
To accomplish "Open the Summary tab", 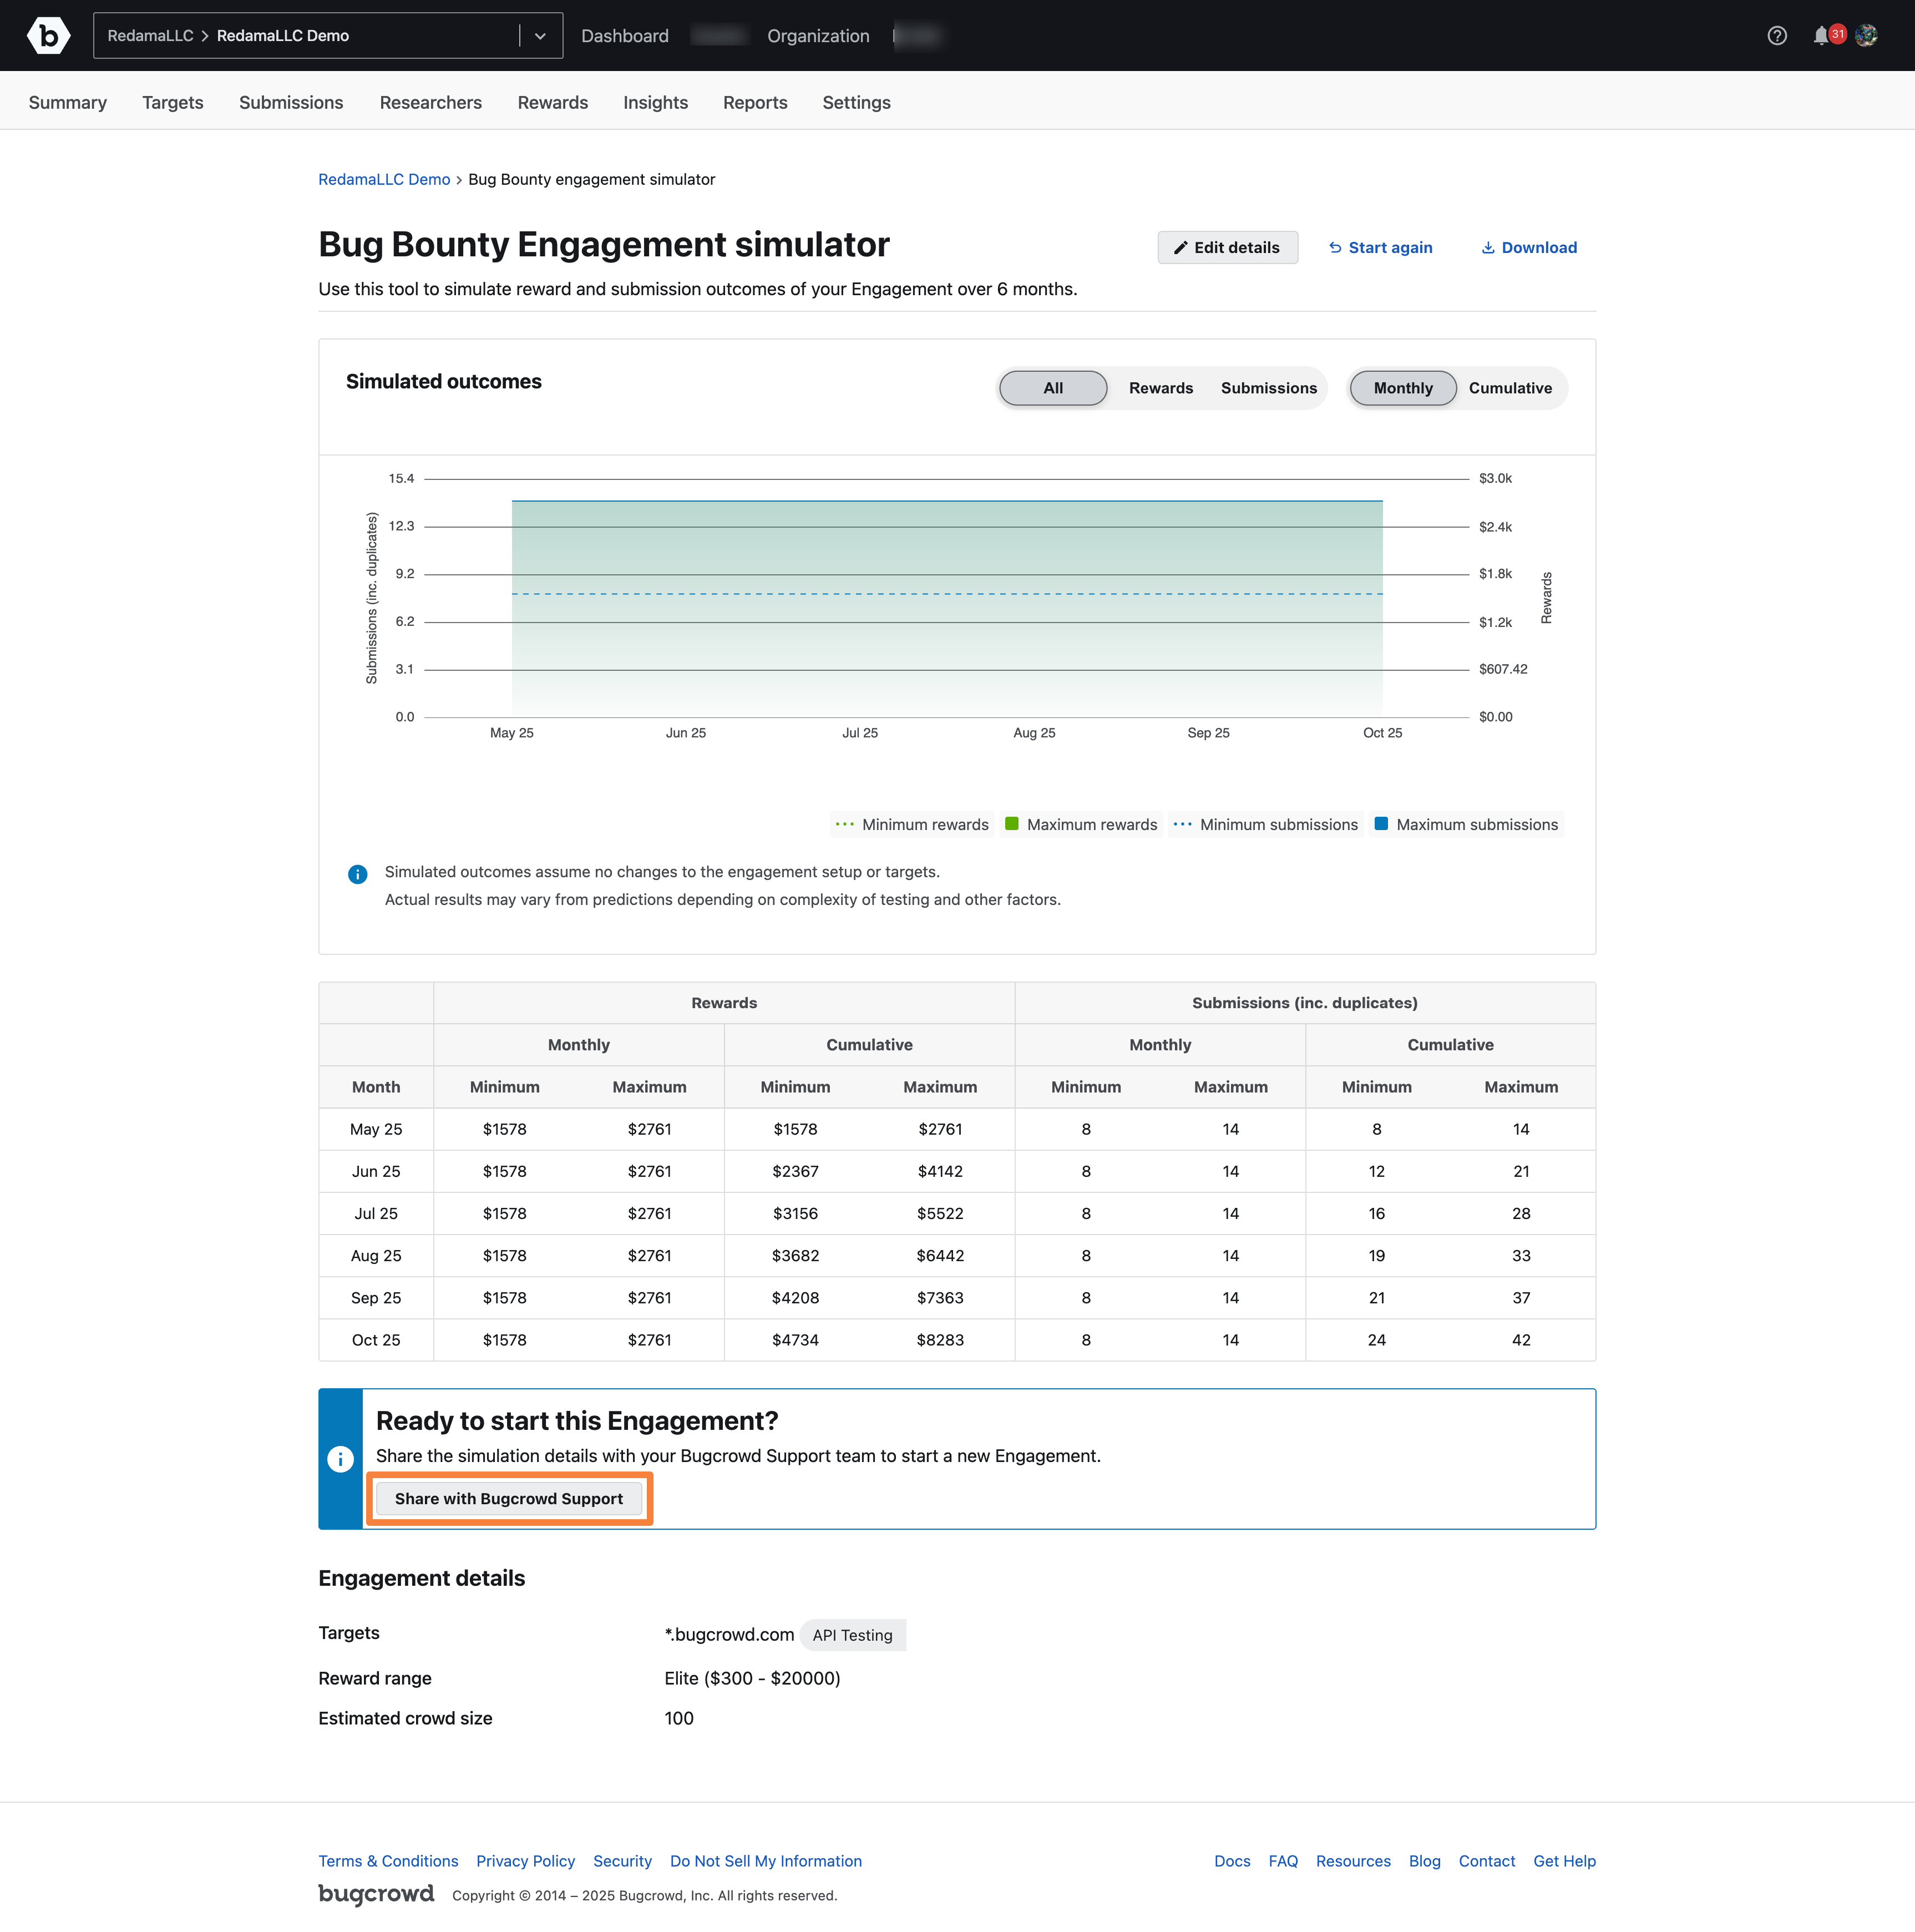I will pos(68,102).
